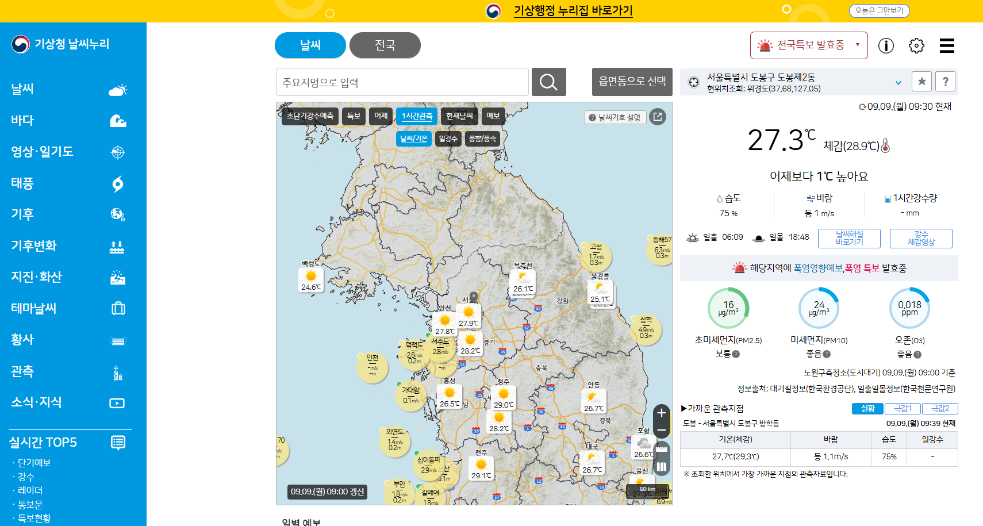The height and width of the screenshot is (526, 983).
Task: Open the 태풍 typhoon icon
Action: pyautogui.click(x=118, y=183)
